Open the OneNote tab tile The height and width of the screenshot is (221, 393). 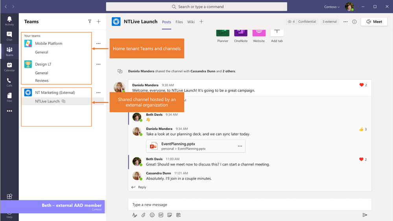241,36
